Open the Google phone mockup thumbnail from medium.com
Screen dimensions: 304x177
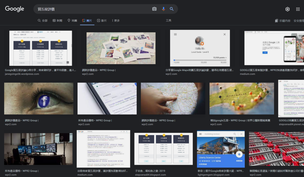[274, 48]
